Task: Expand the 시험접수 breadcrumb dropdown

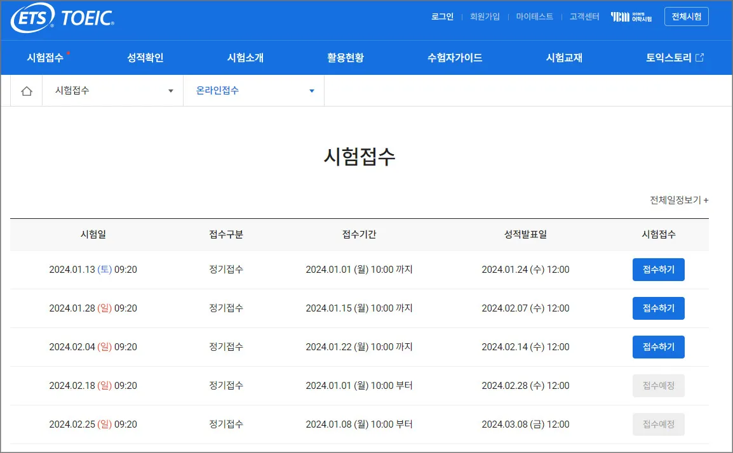Action: [170, 90]
